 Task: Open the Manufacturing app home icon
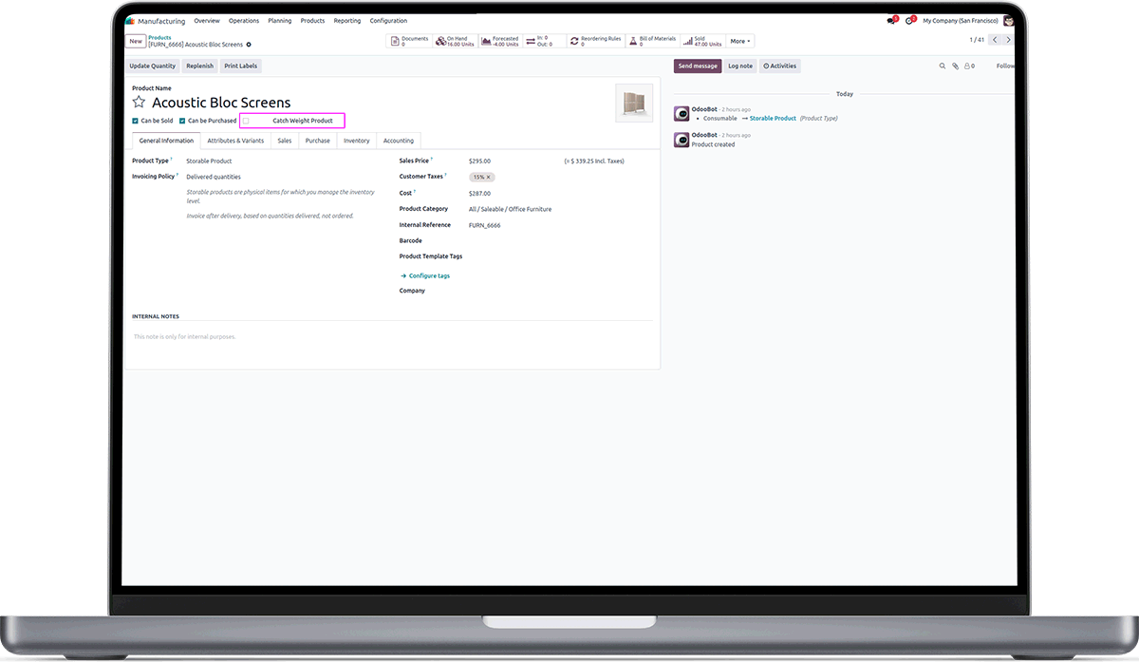130,21
